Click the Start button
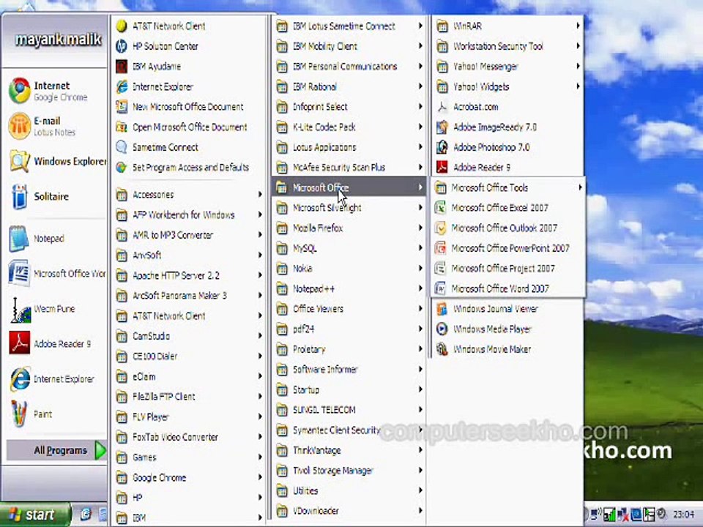The image size is (703, 527). click(x=35, y=515)
